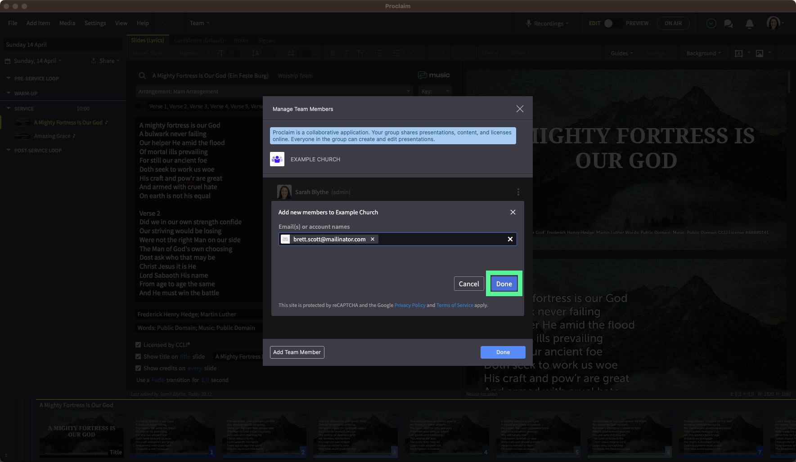Toggle the Licensed by CCLI checkbox
The height and width of the screenshot is (462, 796).
click(138, 345)
